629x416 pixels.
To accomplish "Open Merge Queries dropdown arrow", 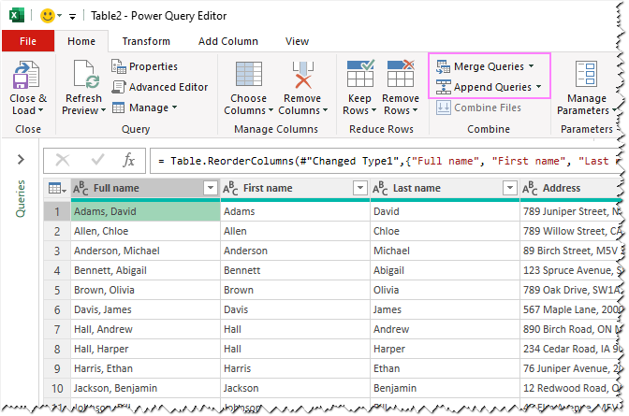I will (531, 66).
